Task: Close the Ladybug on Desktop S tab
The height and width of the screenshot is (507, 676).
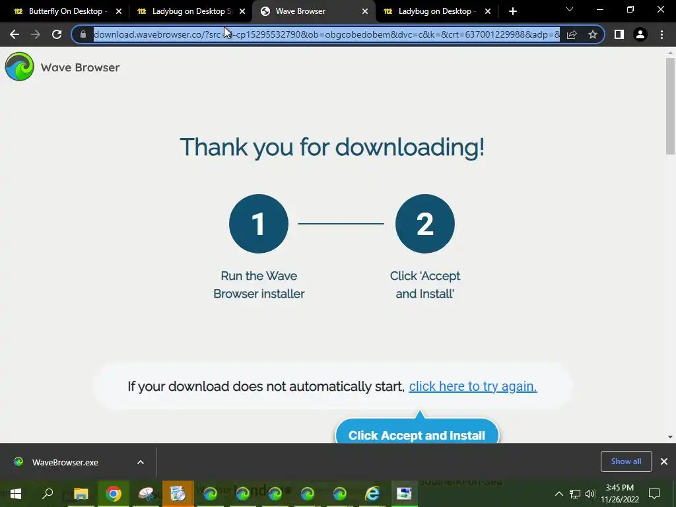Action: pos(242,11)
